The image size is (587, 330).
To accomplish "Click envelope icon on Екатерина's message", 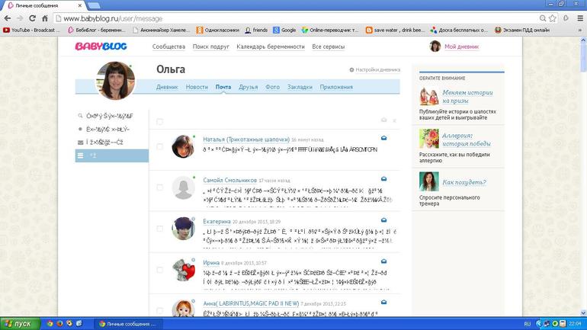I will tap(383, 220).
